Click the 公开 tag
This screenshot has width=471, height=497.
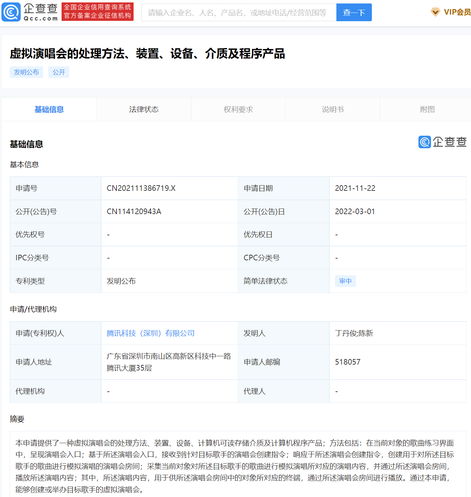[58, 72]
